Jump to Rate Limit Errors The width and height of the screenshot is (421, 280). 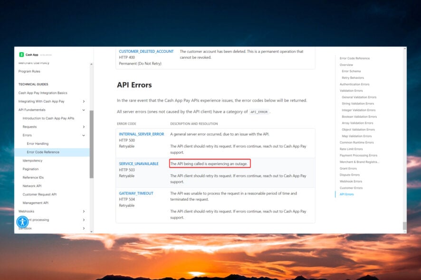[x=351, y=149]
